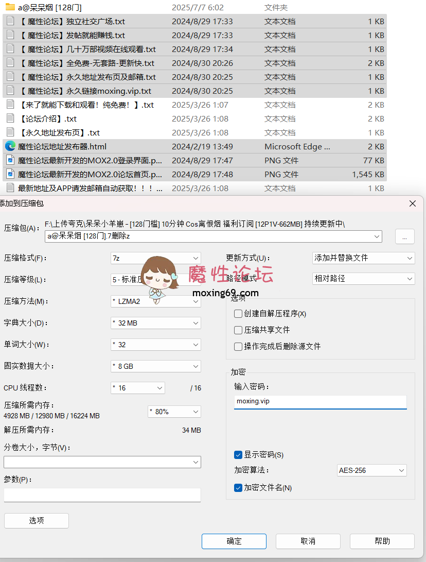Click the 确定 button
The image size is (426, 562).
point(234,541)
